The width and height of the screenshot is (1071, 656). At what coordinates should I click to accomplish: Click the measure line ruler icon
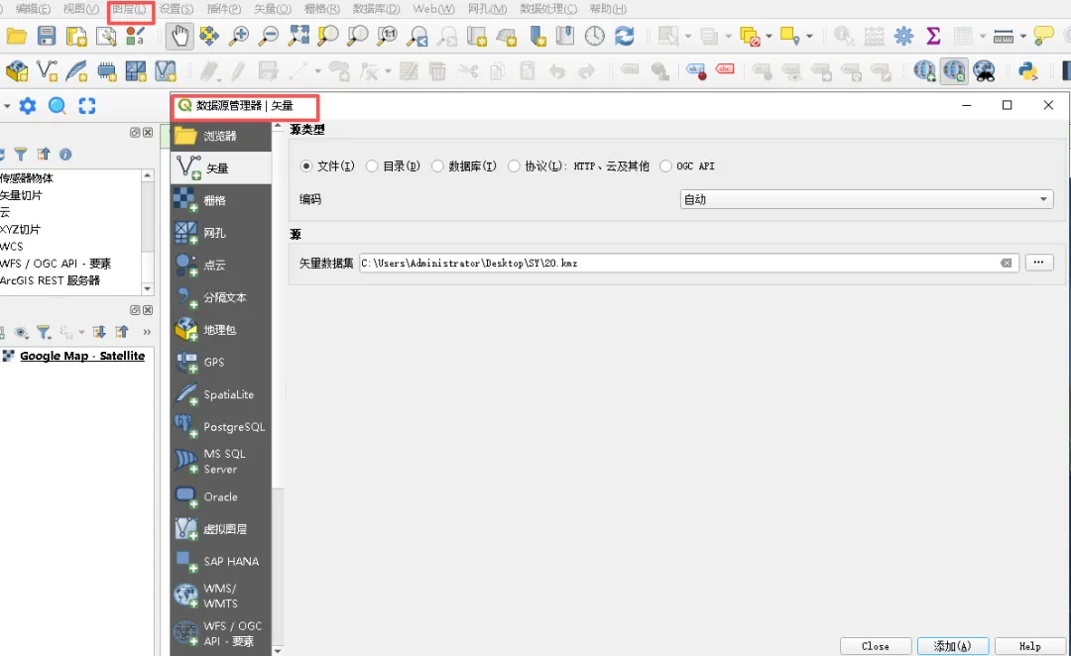tap(1004, 37)
